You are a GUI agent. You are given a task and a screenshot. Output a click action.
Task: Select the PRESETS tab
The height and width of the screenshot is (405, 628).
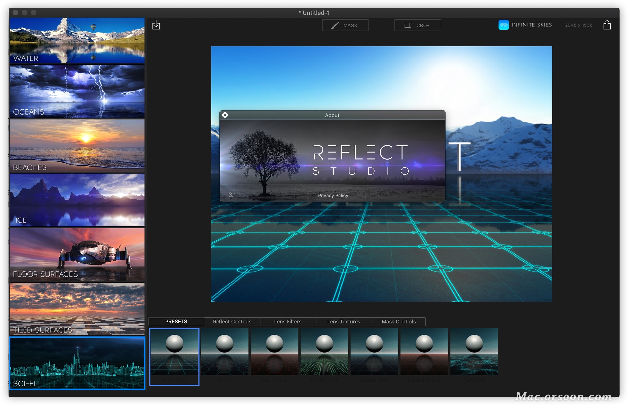(x=176, y=322)
